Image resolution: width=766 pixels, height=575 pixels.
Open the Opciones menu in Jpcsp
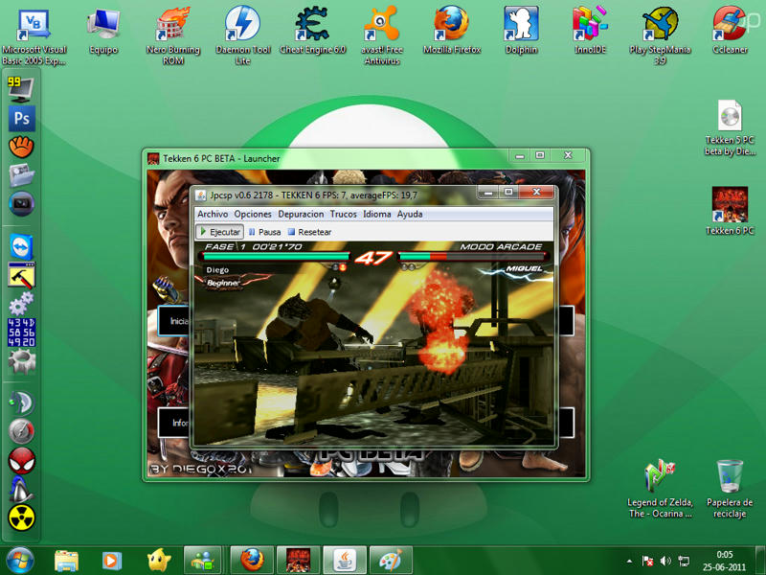tap(253, 214)
